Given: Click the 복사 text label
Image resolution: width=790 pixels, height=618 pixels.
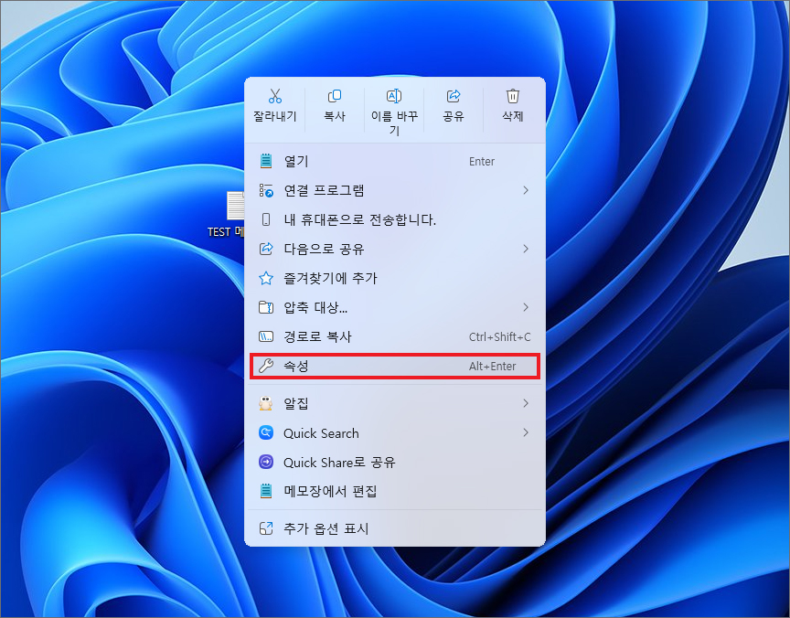Looking at the screenshot, I should (x=335, y=116).
